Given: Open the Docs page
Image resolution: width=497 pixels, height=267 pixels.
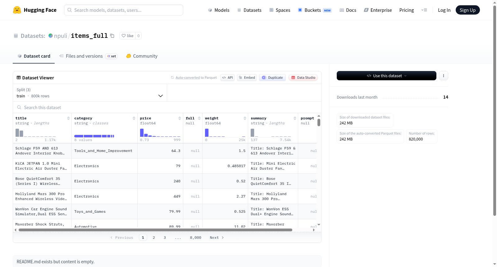Looking at the screenshot, I should [x=348, y=10].
